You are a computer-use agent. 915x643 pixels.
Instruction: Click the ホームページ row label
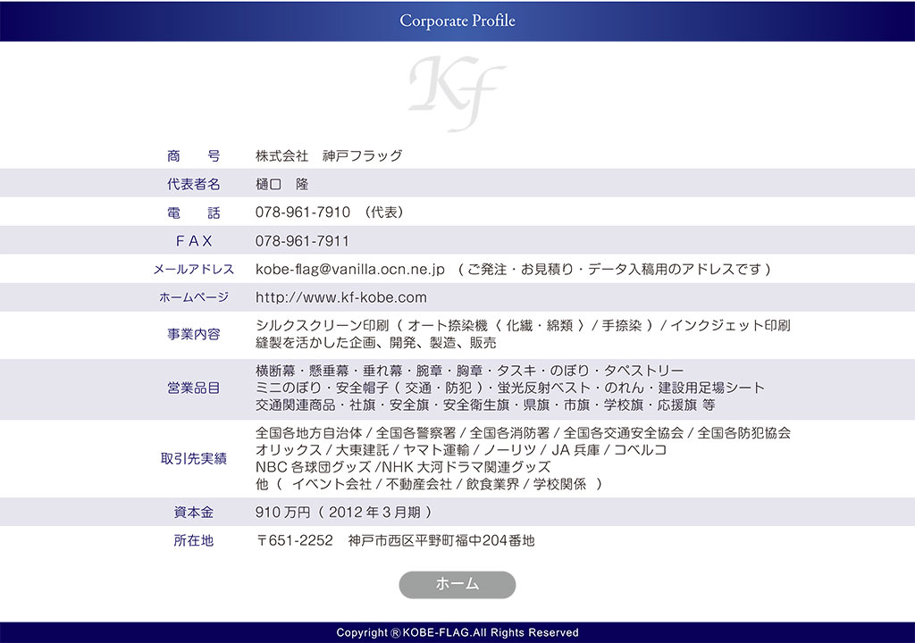[193, 297]
